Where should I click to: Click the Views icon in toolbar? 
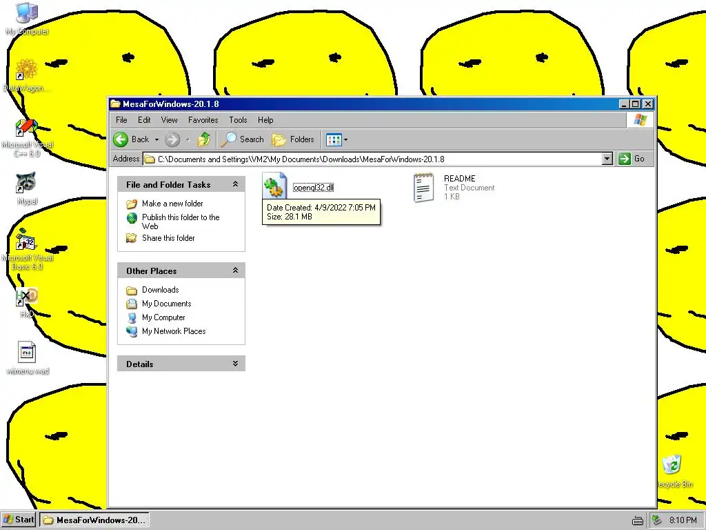[334, 139]
